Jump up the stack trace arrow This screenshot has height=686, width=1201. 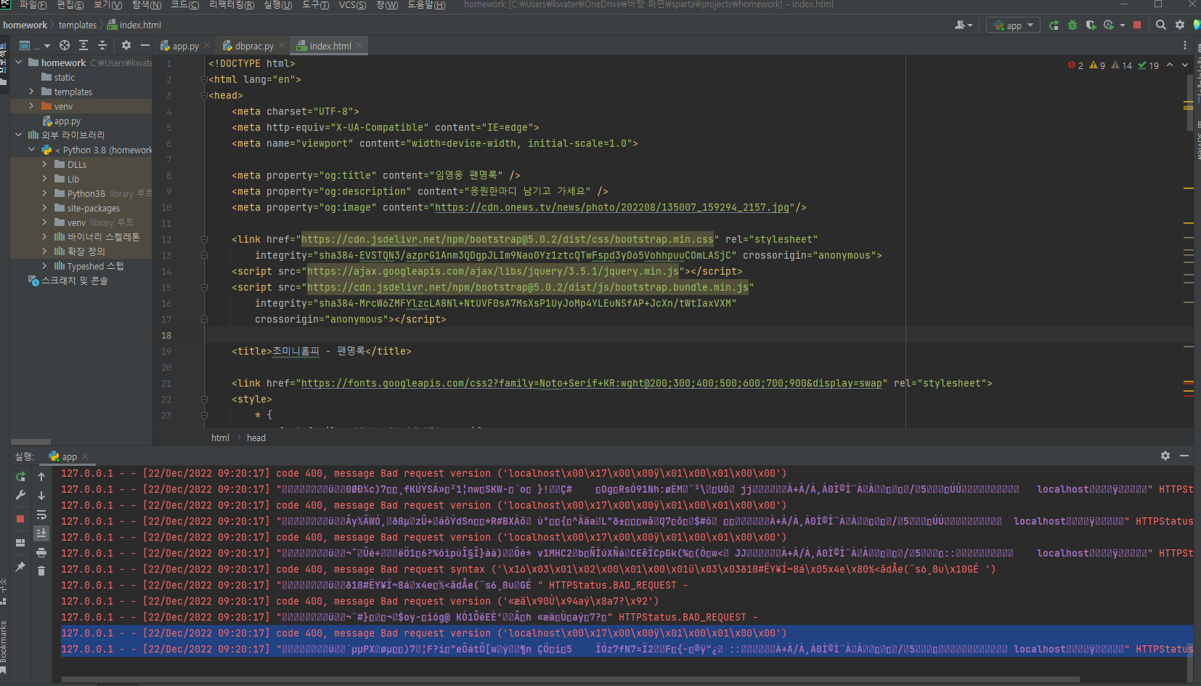click(41, 477)
